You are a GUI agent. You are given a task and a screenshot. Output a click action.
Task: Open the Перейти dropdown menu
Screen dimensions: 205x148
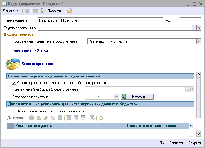click(x=56, y=11)
